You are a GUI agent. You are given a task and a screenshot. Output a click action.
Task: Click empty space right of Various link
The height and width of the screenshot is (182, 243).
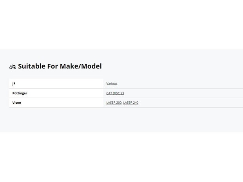(x=180, y=84)
